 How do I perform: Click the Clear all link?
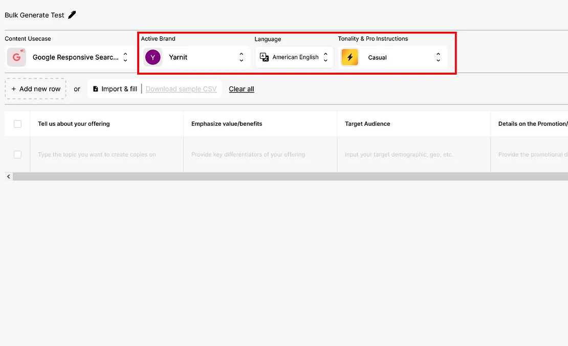pos(242,89)
